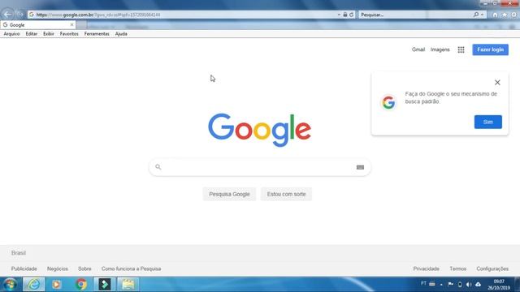Click the PT language indicator in tray
This screenshot has height=292, width=520.
[423, 284]
